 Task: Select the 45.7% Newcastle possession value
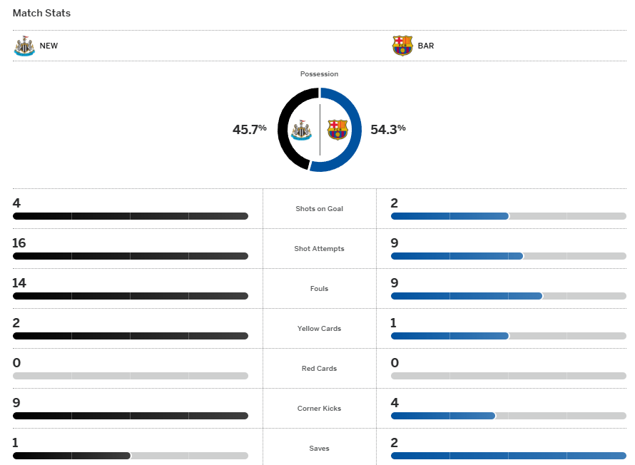[x=249, y=129]
